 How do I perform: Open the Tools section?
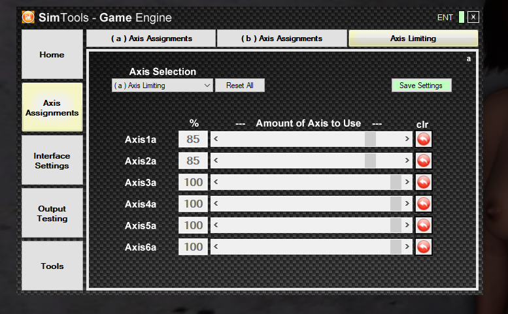(x=52, y=266)
